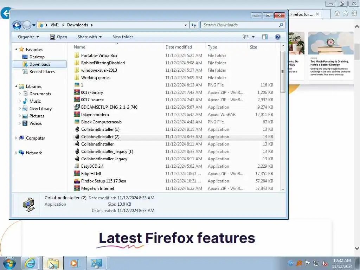
Task: Collapse the Favorites group
Action: pos(16,49)
